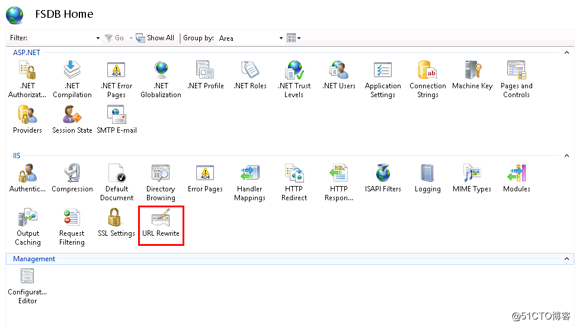
Task: Open Connection Strings feature
Action: click(x=428, y=79)
